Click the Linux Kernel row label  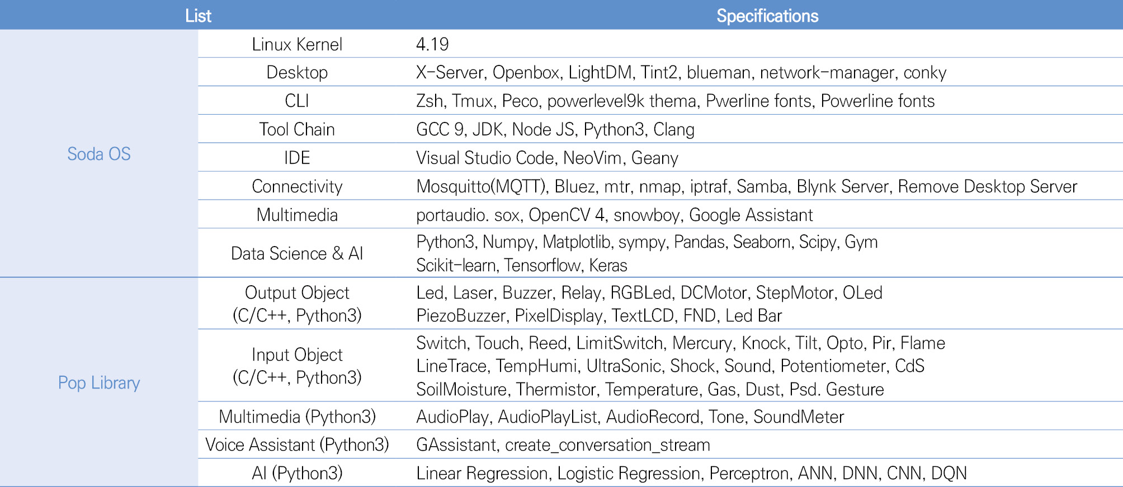(296, 44)
